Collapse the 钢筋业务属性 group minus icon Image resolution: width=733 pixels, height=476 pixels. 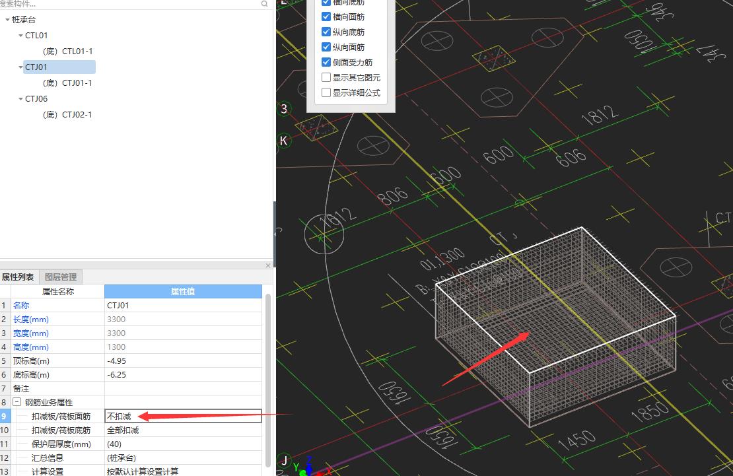pos(17,403)
